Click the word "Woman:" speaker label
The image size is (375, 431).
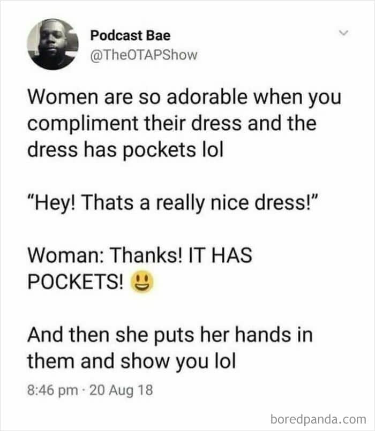point(65,255)
